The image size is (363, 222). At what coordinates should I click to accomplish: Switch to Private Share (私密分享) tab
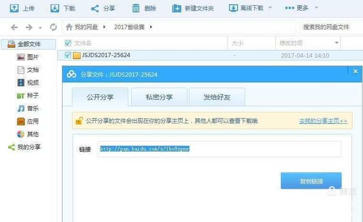159,97
